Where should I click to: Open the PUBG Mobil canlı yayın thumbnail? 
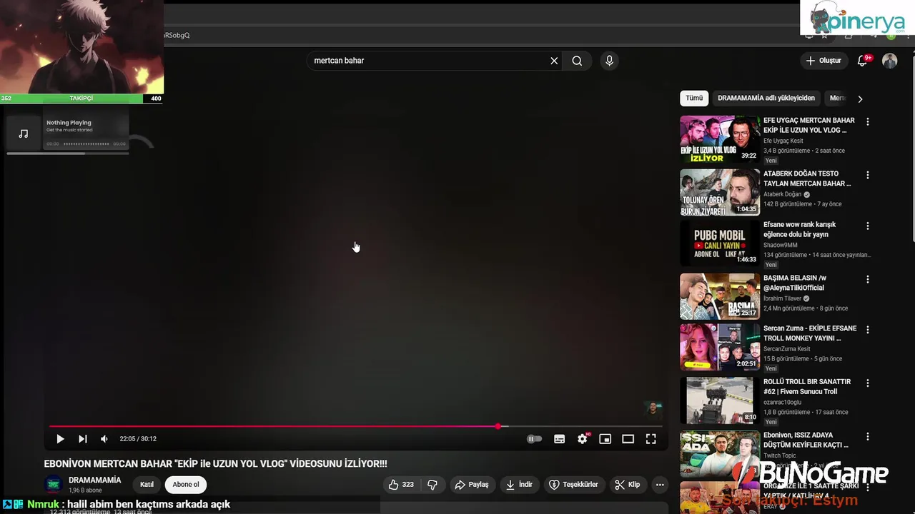point(720,243)
